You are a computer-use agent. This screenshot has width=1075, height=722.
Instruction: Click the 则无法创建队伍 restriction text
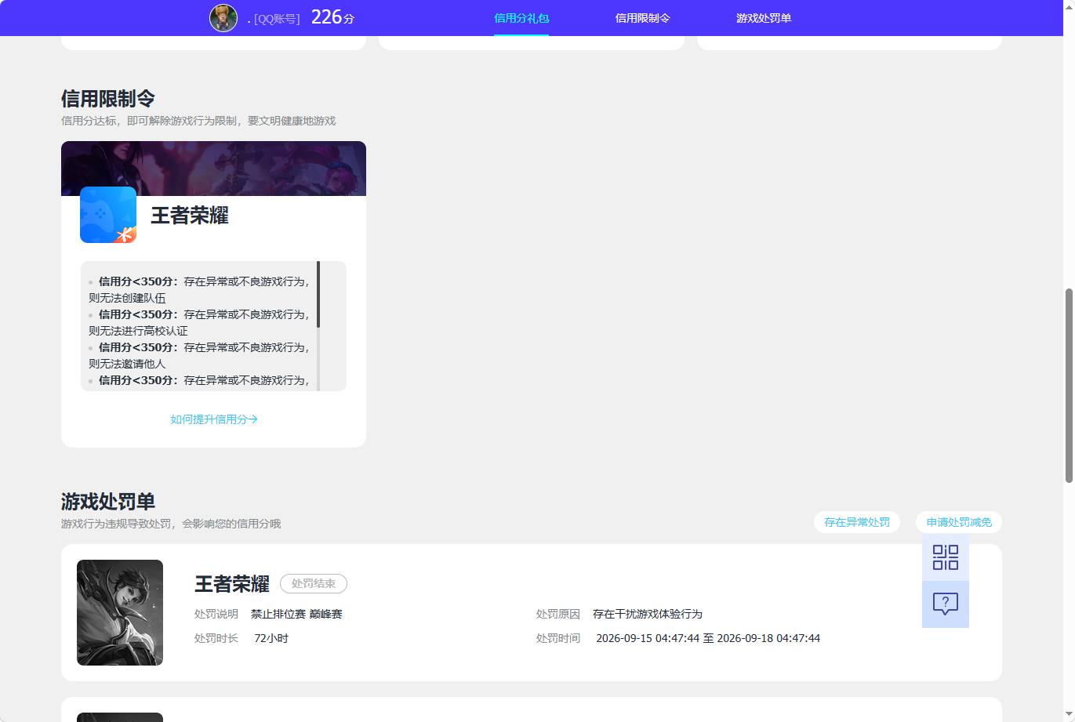pos(127,298)
